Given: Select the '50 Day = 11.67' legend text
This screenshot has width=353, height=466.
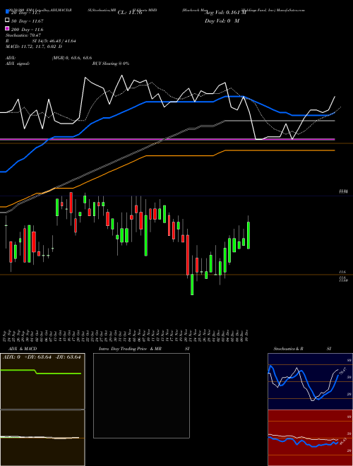Looking at the screenshot, I should (x=27, y=21).
